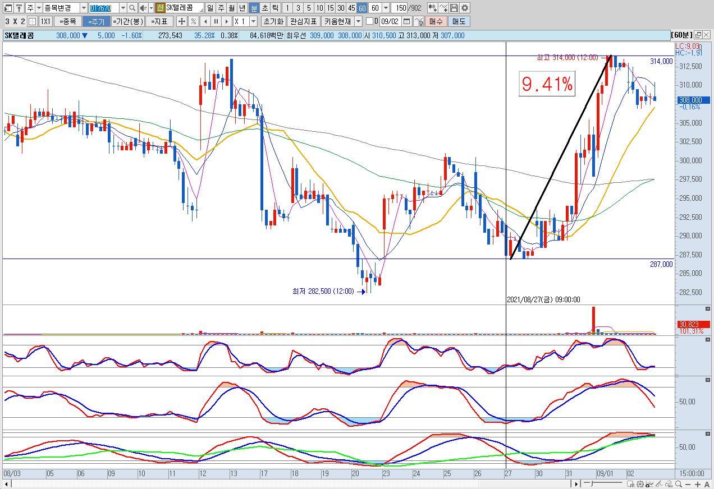Click the pop-out window icon near 60분

(698, 35)
